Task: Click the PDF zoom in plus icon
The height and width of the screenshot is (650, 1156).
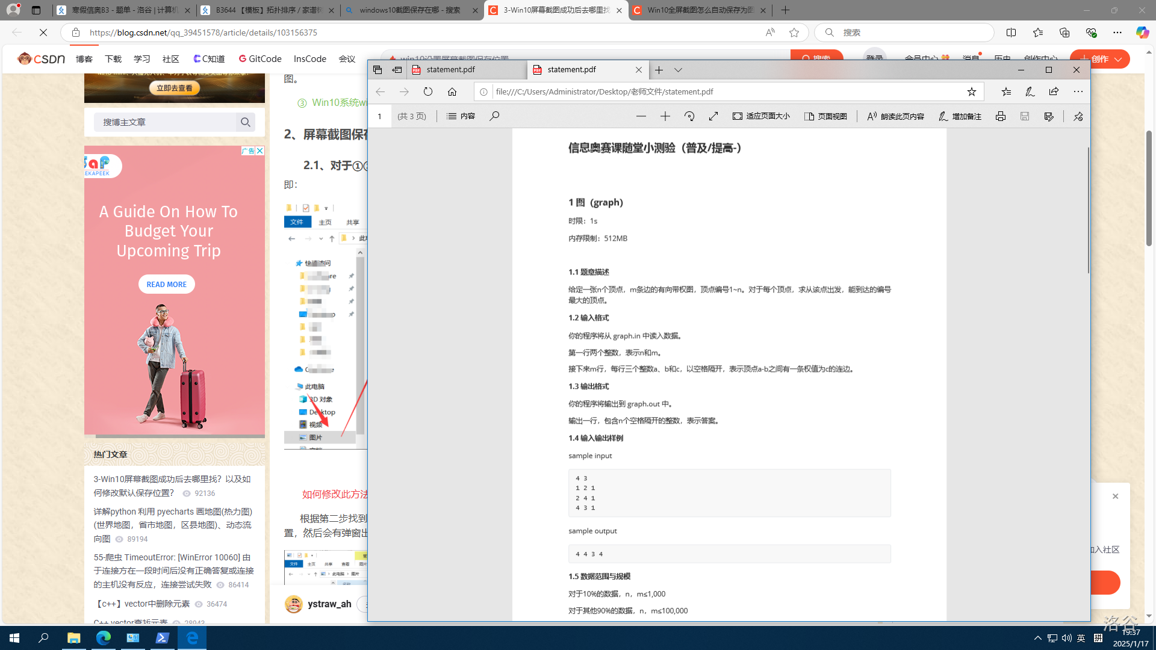Action: point(665,116)
